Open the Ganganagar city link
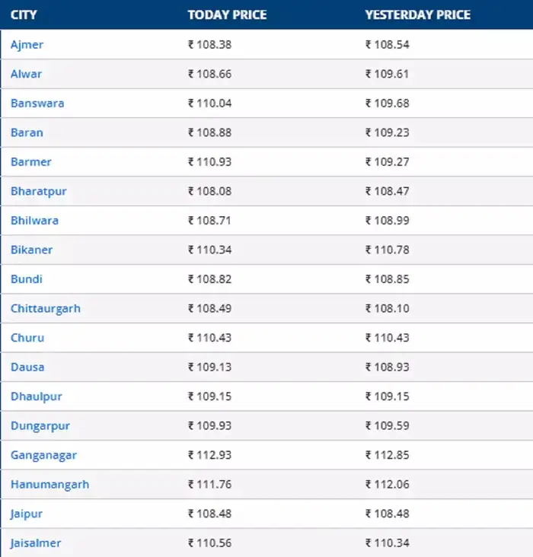533x557 pixels. pos(43,456)
